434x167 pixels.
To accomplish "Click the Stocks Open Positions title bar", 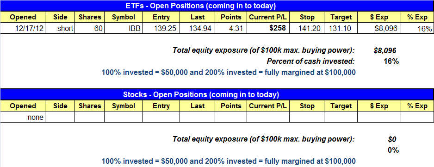I will tap(217, 95).
